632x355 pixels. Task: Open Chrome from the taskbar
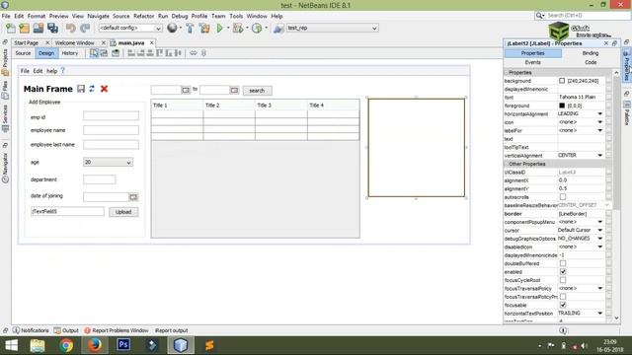pos(66,345)
